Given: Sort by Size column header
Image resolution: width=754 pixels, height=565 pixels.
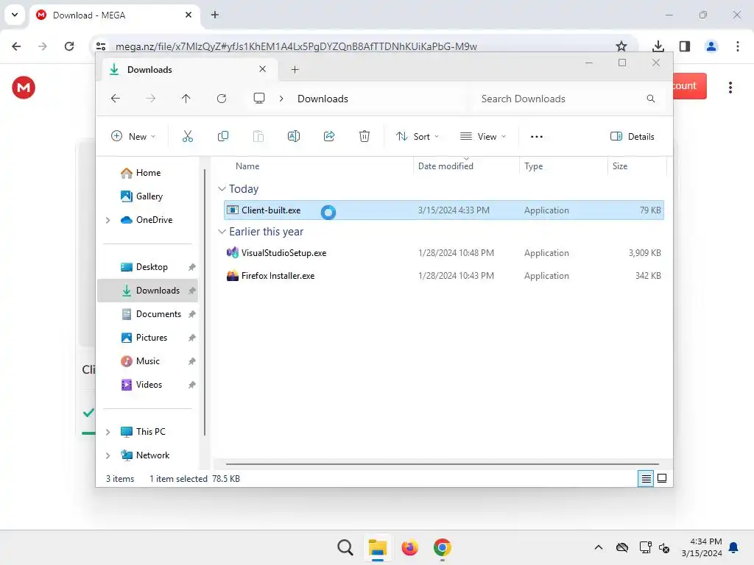Looking at the screenshot, I should 637,166.
